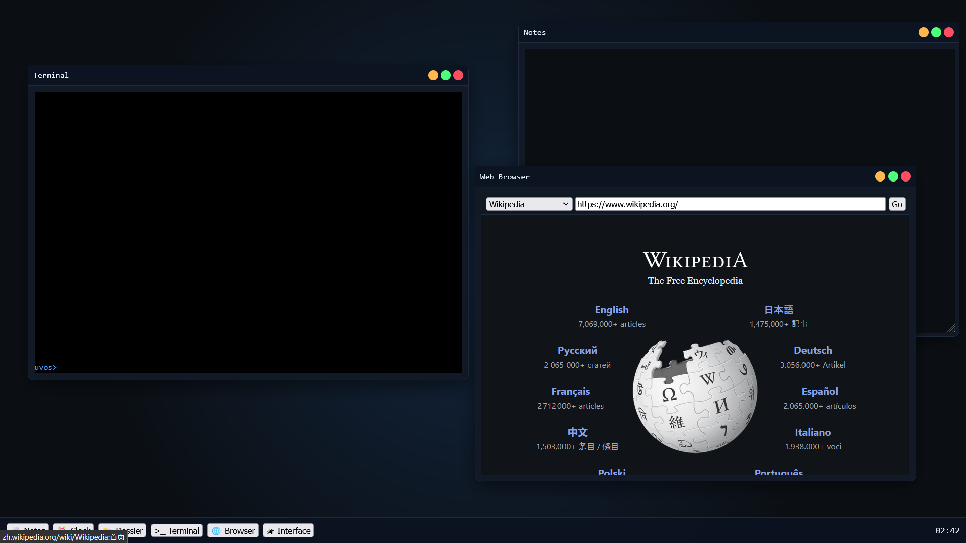Minimize the Terminal window with orange button
966x543 pixels.
pyautogui.click(x=433, y=75)
